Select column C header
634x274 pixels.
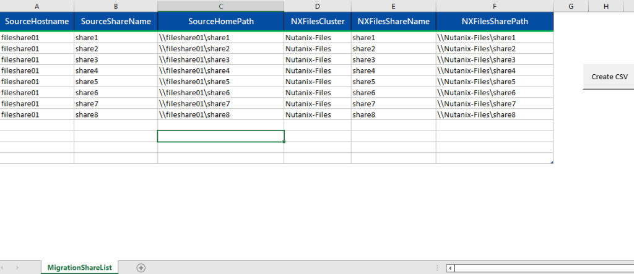(x=221, y=6)
